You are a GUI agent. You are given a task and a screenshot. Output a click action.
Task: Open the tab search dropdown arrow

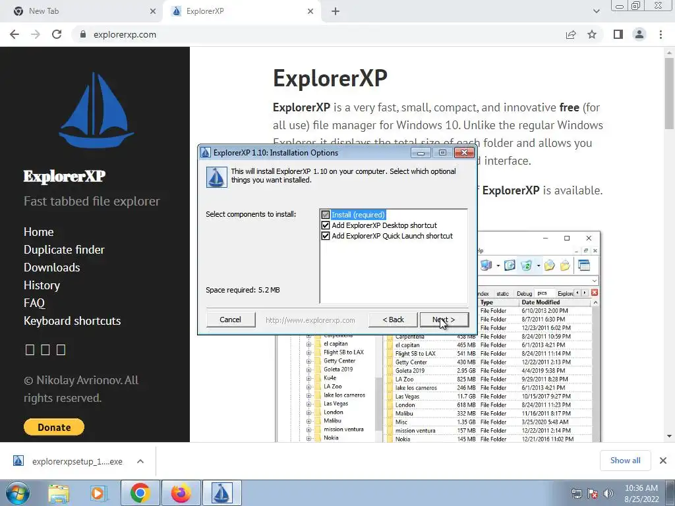click(596, 12)
